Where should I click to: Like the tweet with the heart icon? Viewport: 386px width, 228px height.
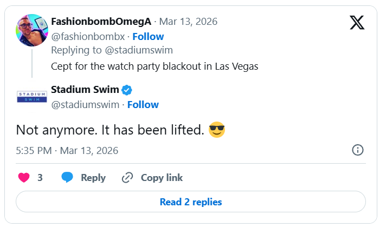pyautogui.click(x=24, y=178)
